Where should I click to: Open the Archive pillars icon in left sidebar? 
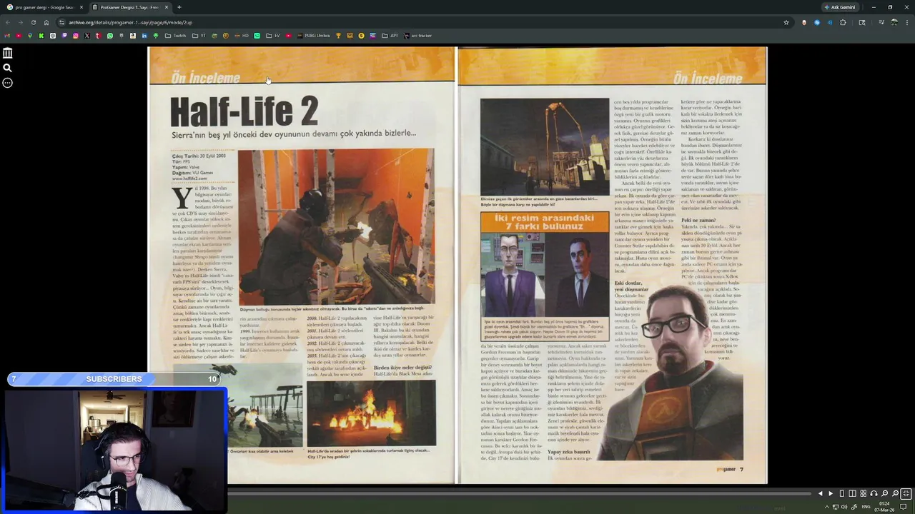point(7,53)
